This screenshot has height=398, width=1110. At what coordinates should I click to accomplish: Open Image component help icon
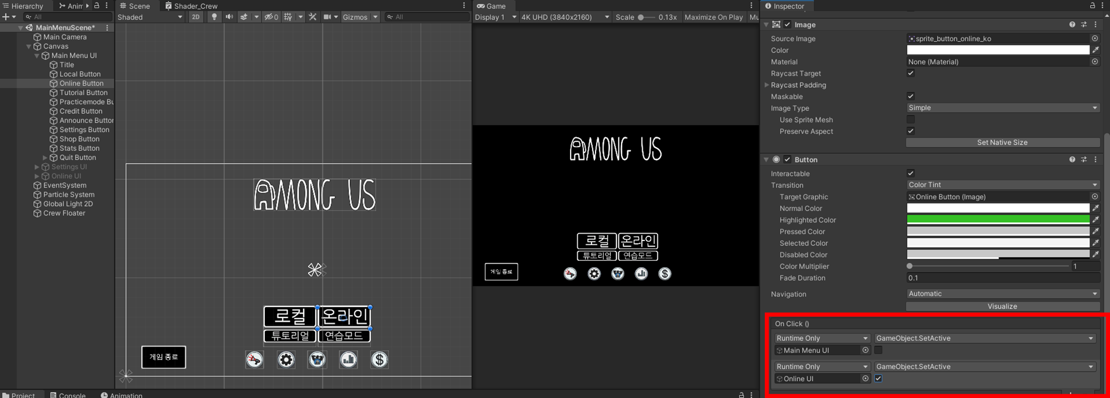pos(1072,24)
